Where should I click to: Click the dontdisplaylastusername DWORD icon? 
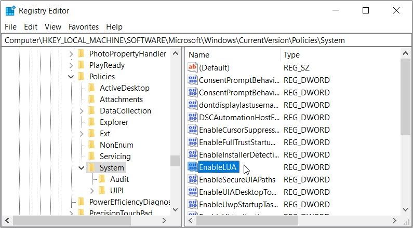pos(193,105)
